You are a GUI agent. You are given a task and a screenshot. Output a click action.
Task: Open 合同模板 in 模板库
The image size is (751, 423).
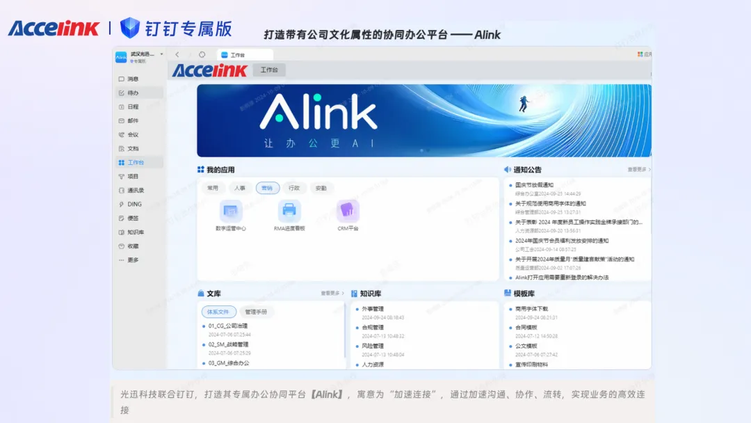[x=526, y=328]
